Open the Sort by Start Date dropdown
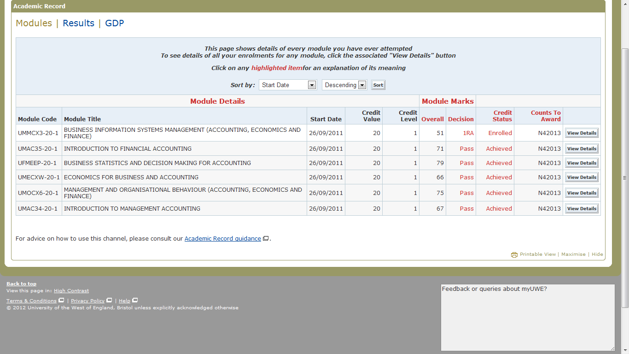The image size is (629, 354). [x=288, y=85]
